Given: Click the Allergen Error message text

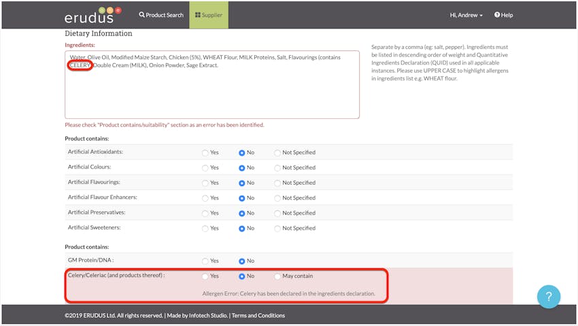Looking at the screenshot, I should tap(288, 293).
